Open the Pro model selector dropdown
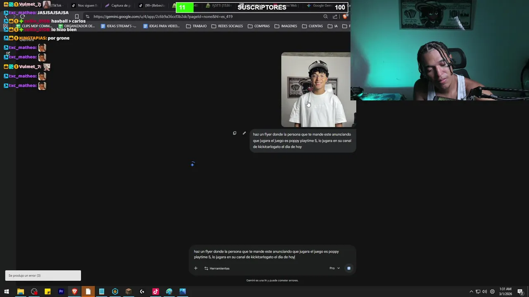The width and height of the screenshot is (529, 297). (x=335, y=268)
